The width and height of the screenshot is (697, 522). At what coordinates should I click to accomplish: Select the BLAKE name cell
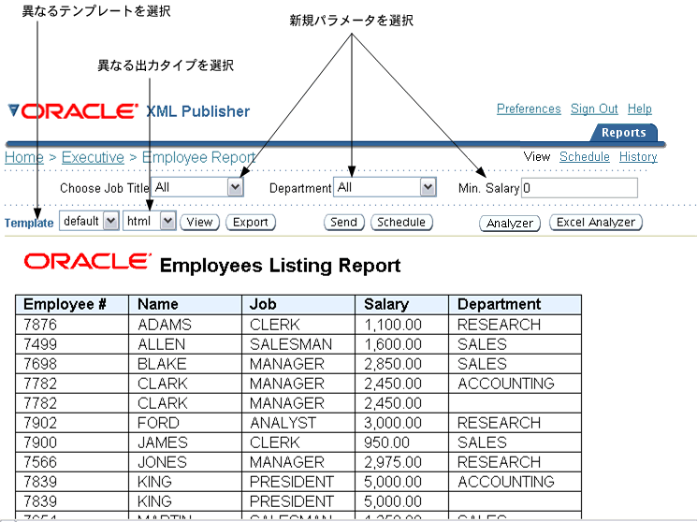pos(185,364)
